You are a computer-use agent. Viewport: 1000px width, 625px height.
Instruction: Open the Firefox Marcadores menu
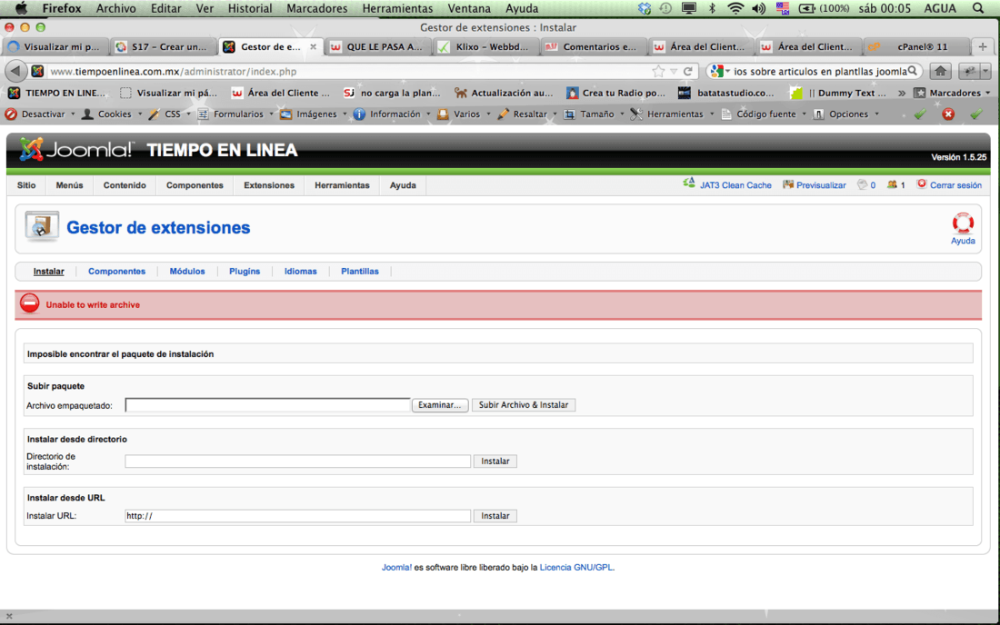coord(317,8)
